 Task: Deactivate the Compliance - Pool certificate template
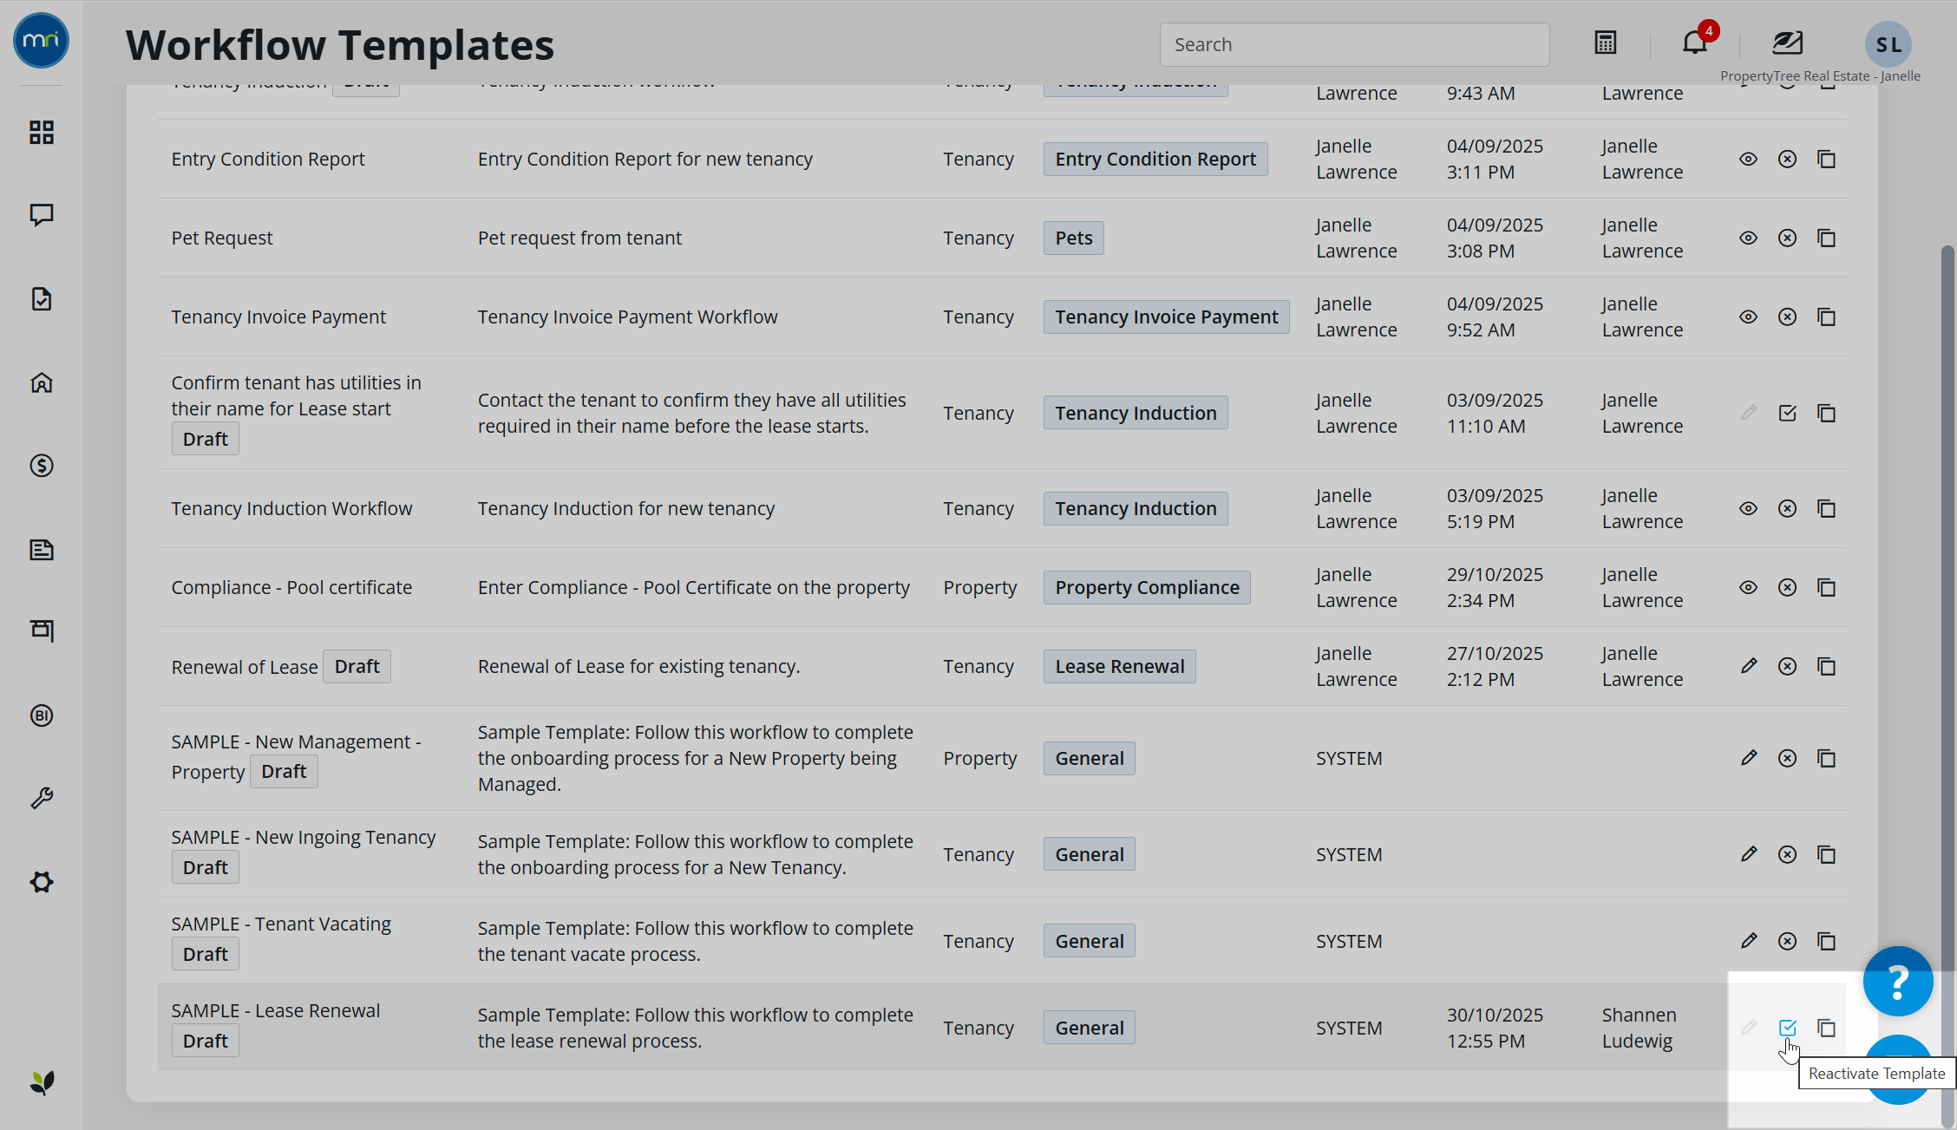1788,587
